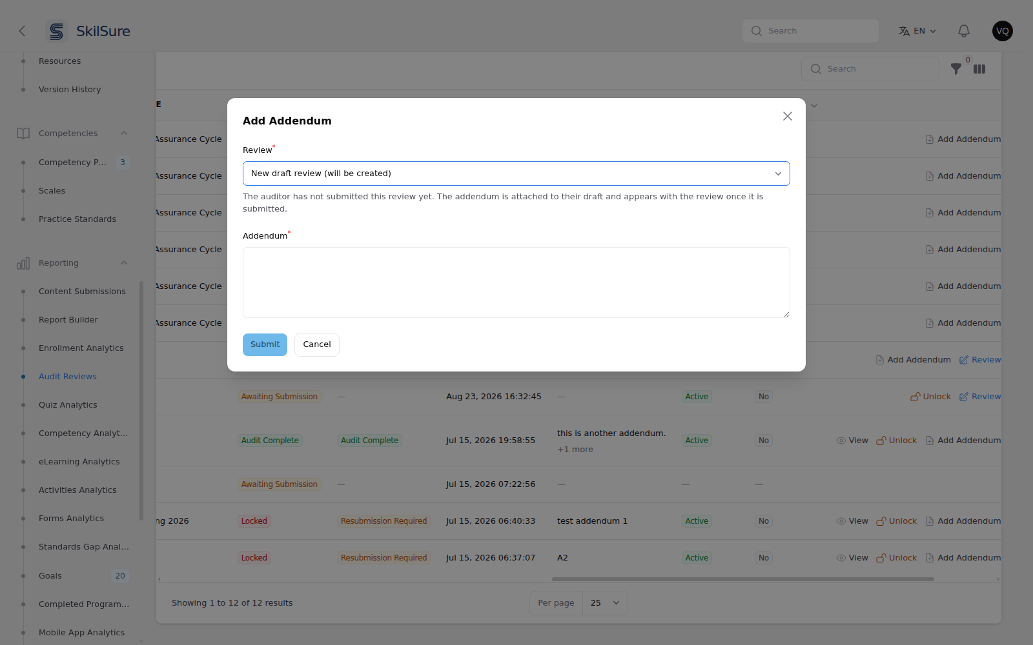
Task: Open the VQ user avatar menu
Action: (x=1003, y=31)
